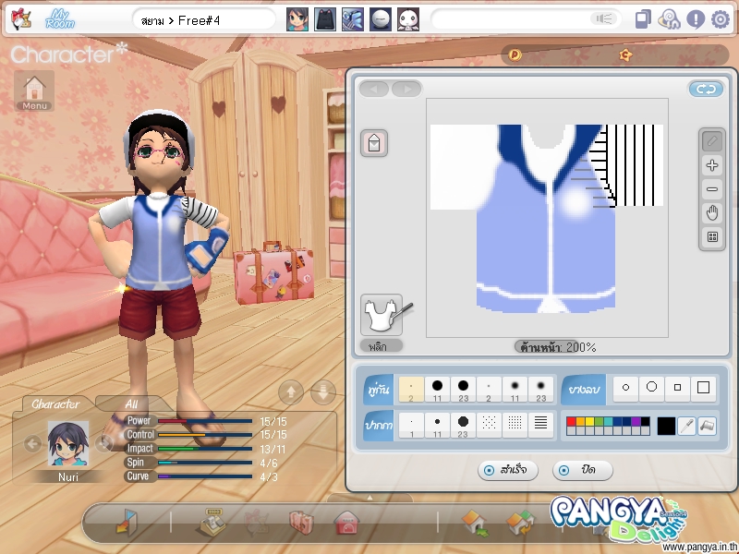Select the pen size 1
The height and width of the screenshot is (554, 739).
[x=411, y=425]
